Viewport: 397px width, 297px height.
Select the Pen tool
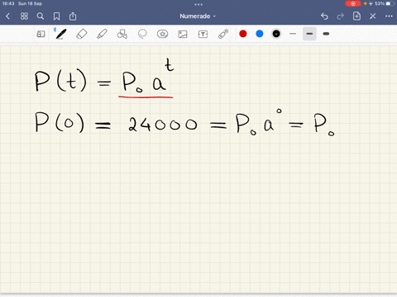[61, 34]
